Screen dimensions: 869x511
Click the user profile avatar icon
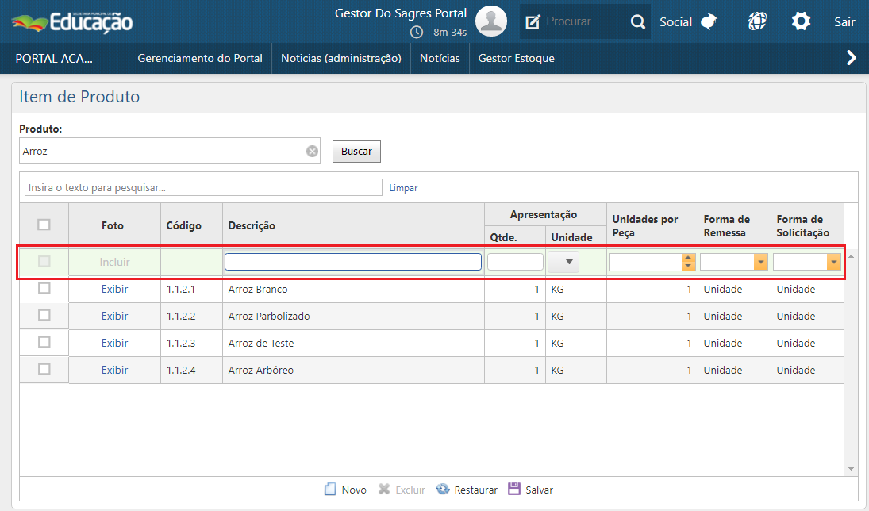[x=491, y=21]
